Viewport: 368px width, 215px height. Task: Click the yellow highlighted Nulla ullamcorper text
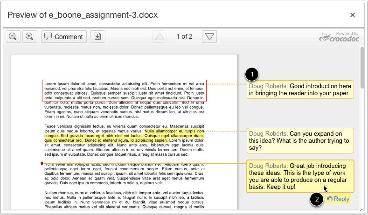(124, 136)
